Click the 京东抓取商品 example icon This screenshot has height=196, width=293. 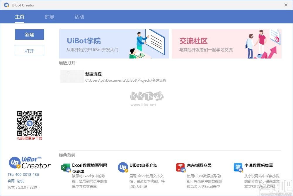point(180,167)
